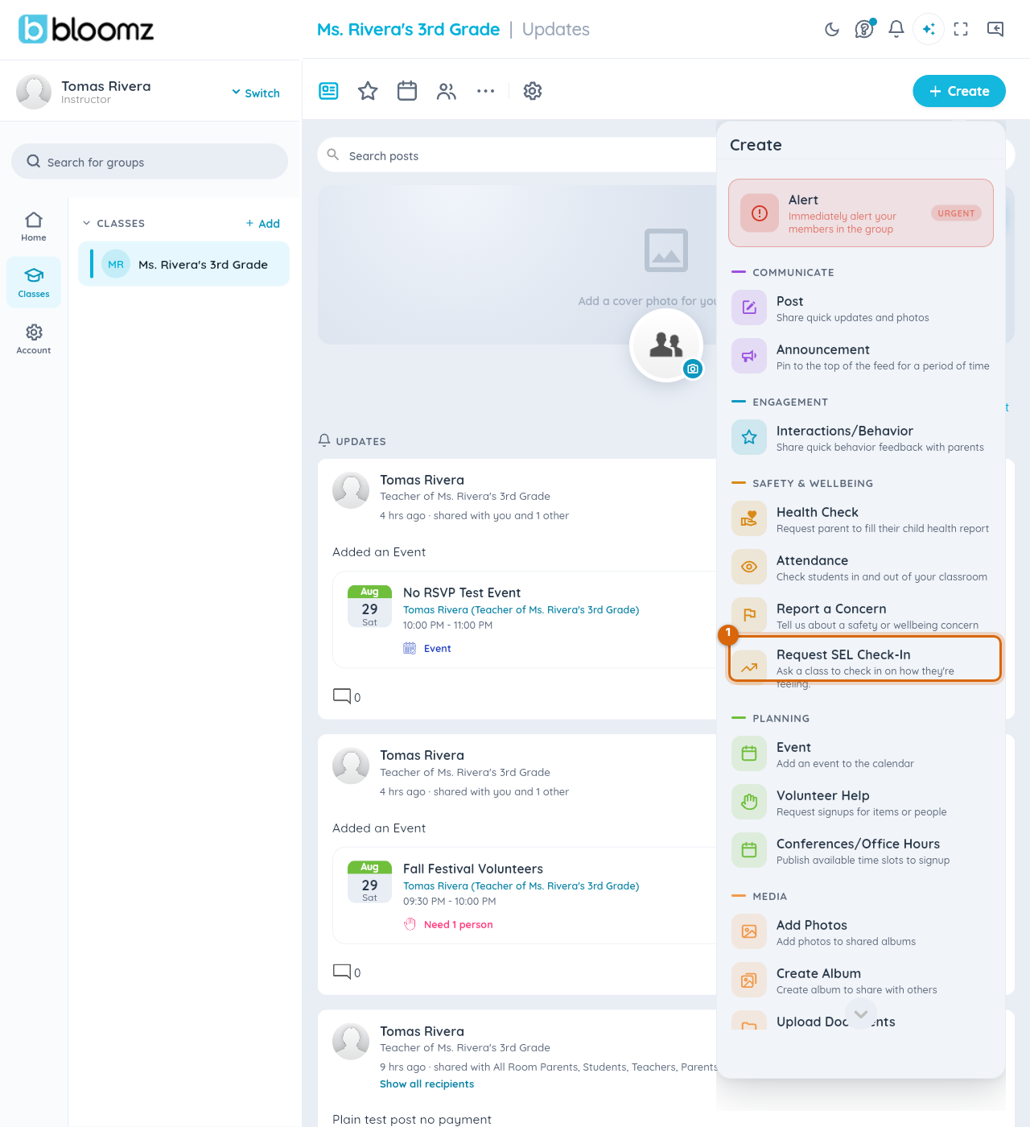Click the Search posts field
The height and width of the screenshot is (1127, 1030).
[x=517, y=155]
